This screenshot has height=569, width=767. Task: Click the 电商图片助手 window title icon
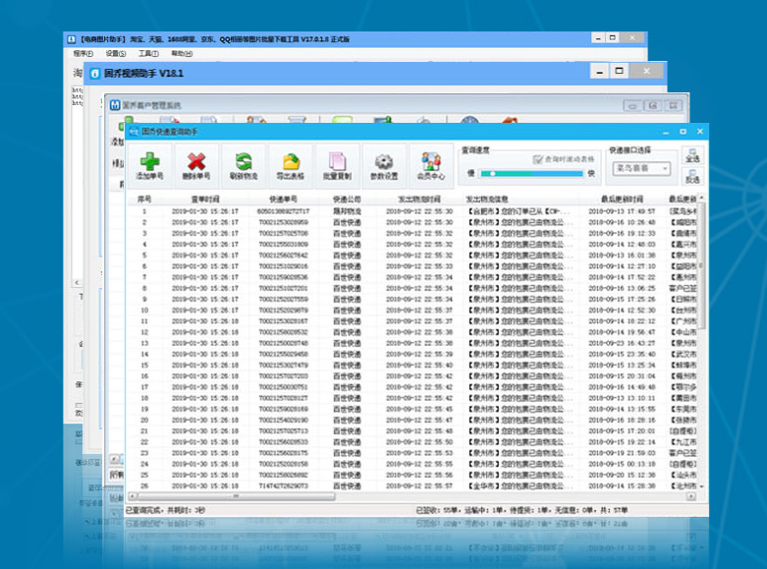(x=72, y=39)
